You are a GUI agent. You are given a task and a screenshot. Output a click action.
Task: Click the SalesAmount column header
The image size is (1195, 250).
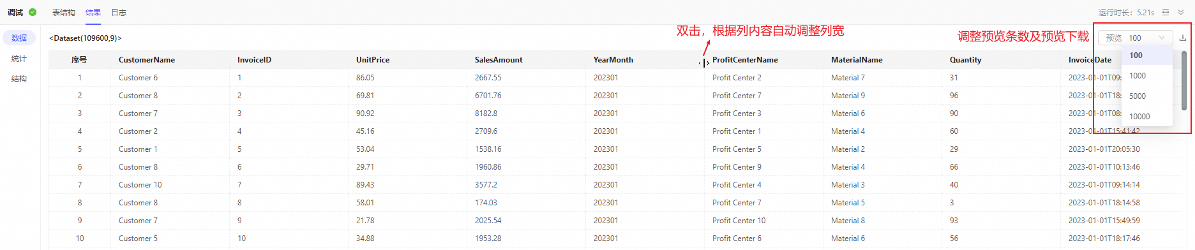tap(499, 60)
